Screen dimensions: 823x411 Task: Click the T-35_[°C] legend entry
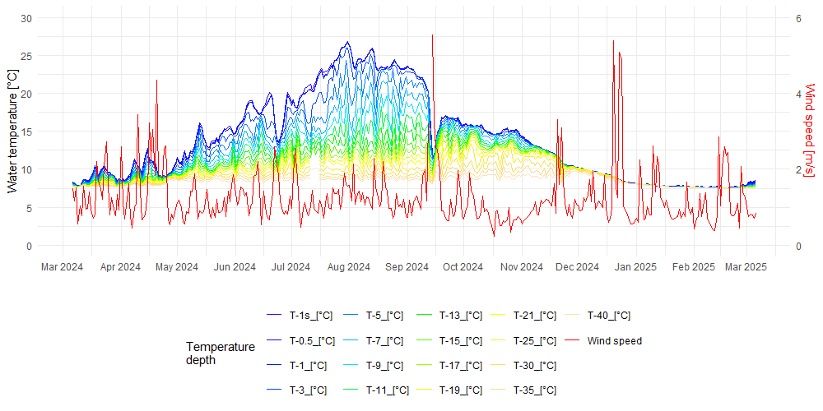(535, 390)
